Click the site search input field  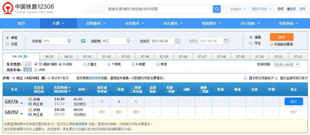tap(159, 9)
